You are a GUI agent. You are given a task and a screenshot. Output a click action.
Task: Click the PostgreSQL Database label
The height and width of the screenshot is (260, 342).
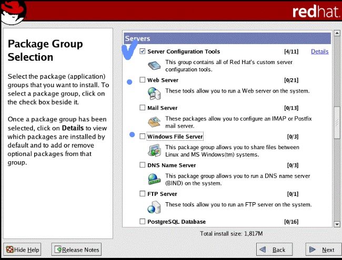tap(176, 222)
